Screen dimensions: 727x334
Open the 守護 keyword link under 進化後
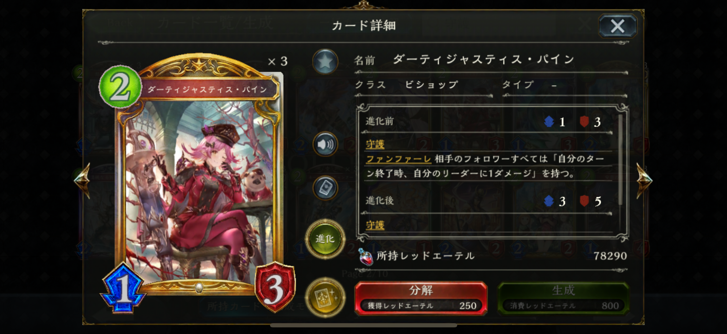pos(375,225)
